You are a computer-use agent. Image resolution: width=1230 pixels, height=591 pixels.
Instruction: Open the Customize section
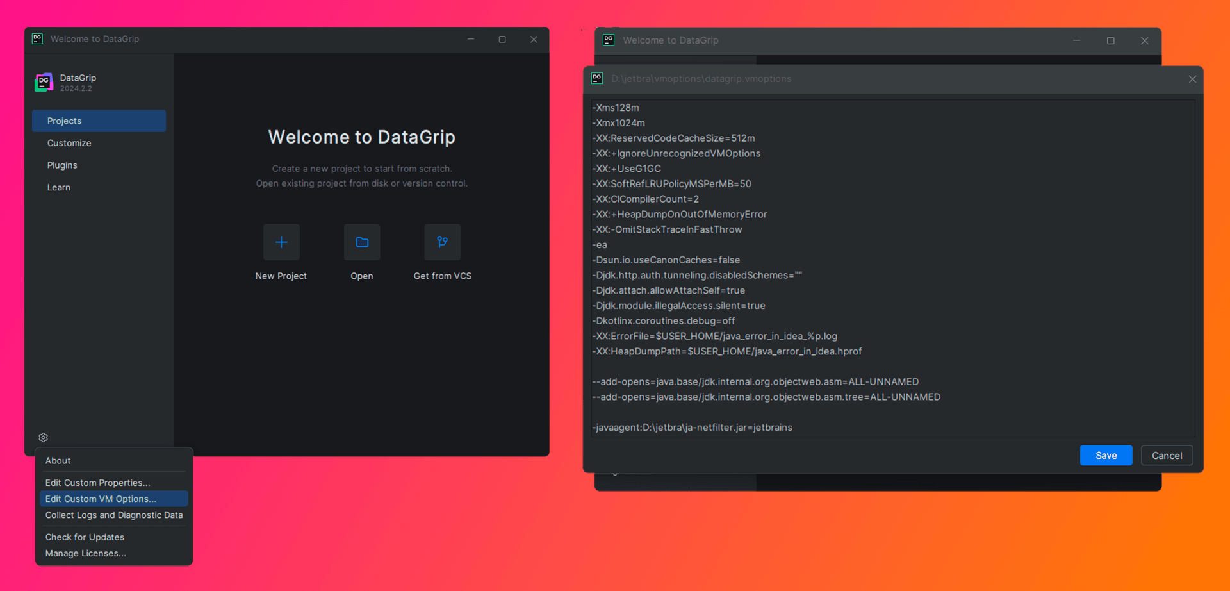click(69, 142)
